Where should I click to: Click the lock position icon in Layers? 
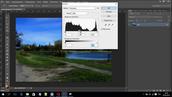coord(142,20)
